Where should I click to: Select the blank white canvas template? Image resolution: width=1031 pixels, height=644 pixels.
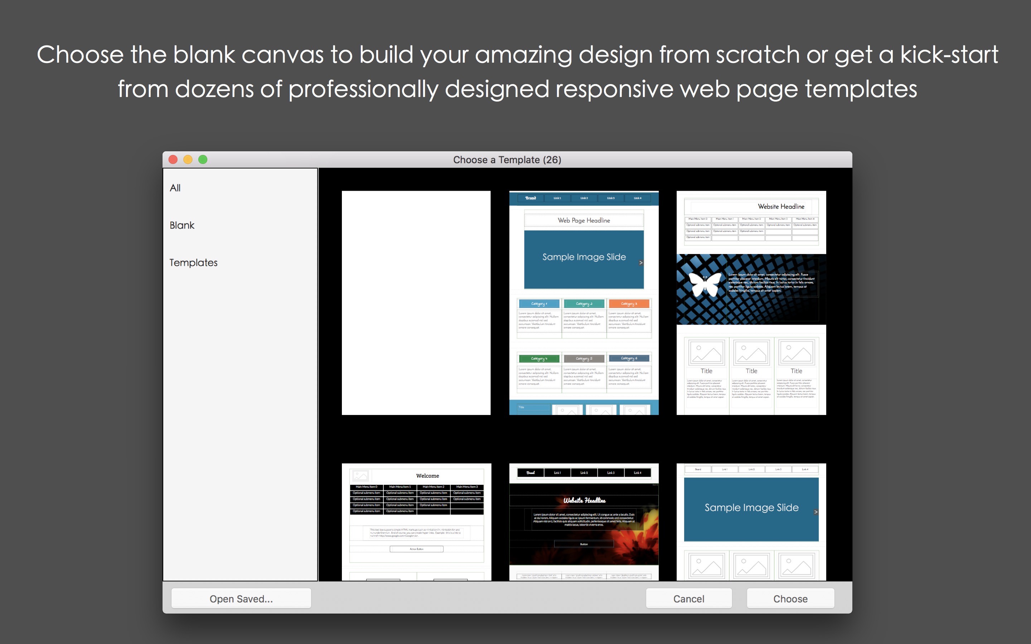point(416,302)
